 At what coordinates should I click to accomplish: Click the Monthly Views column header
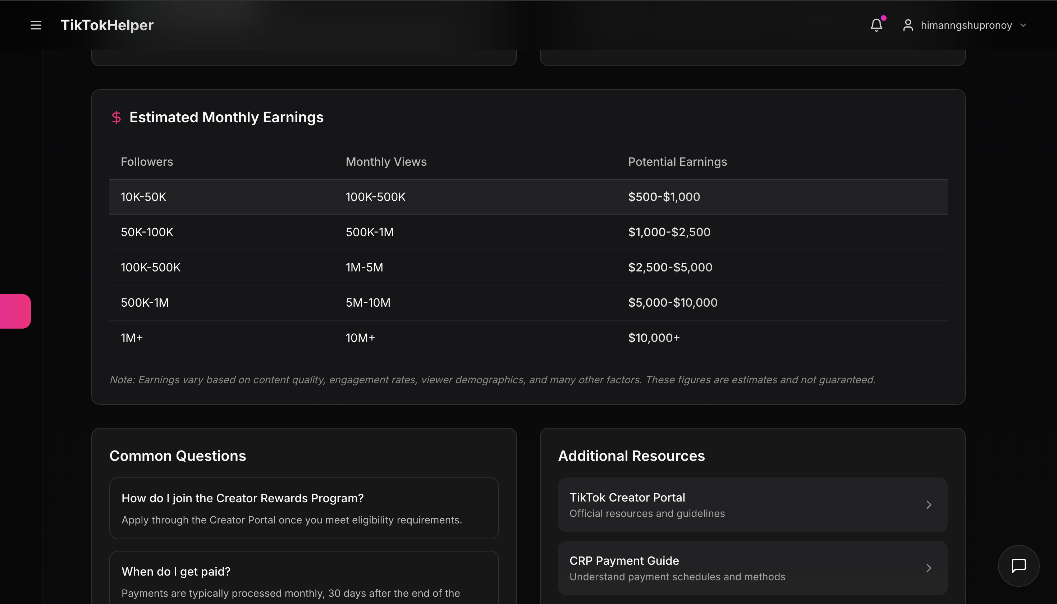click(386, 162)
